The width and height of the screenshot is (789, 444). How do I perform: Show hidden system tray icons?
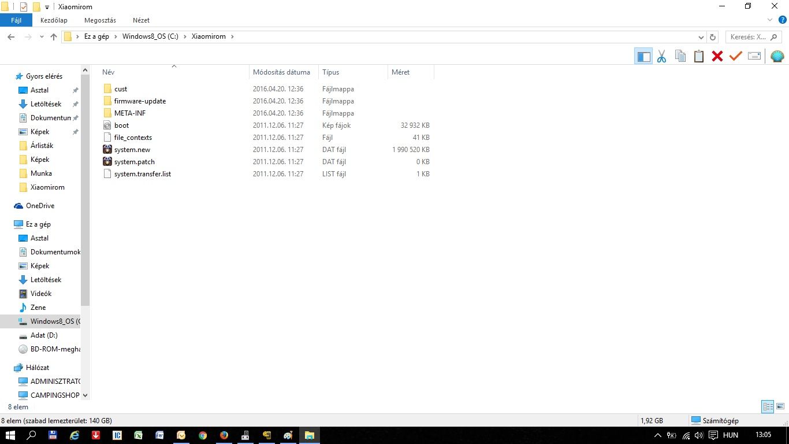point(657,435)
